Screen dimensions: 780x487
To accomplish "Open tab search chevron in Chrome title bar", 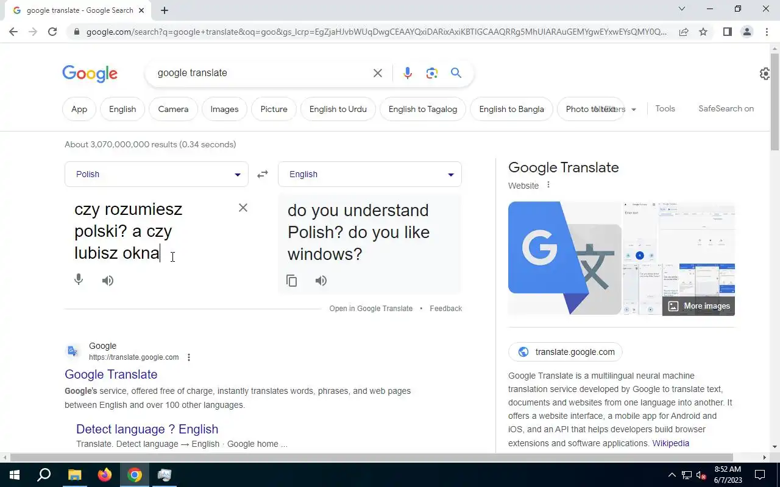I will 682,9.
